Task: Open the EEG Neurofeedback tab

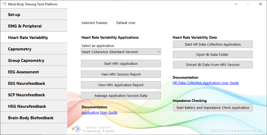Action: [x=34, y=83]
